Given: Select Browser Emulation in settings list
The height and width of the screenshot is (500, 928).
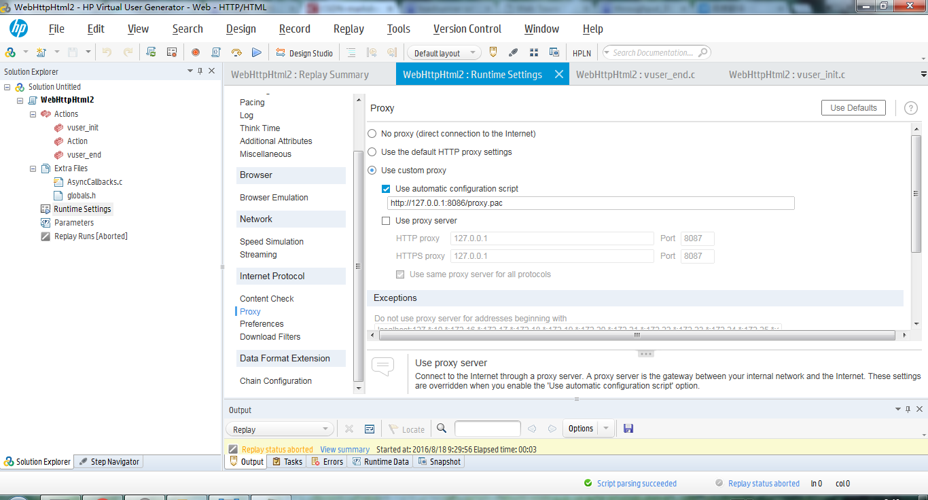Looking at the screenshot, I should click(274, 198).
